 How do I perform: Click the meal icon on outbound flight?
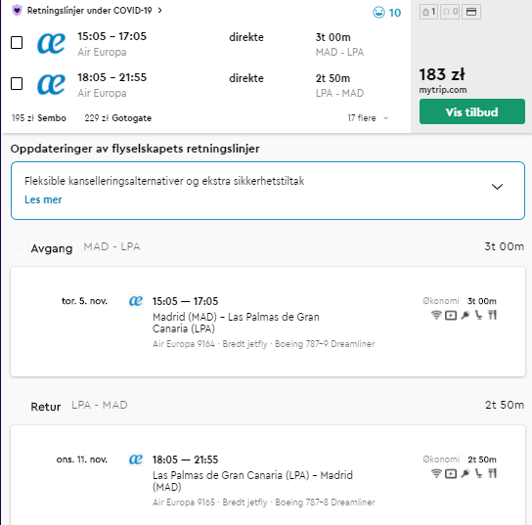tap(492, 316)
